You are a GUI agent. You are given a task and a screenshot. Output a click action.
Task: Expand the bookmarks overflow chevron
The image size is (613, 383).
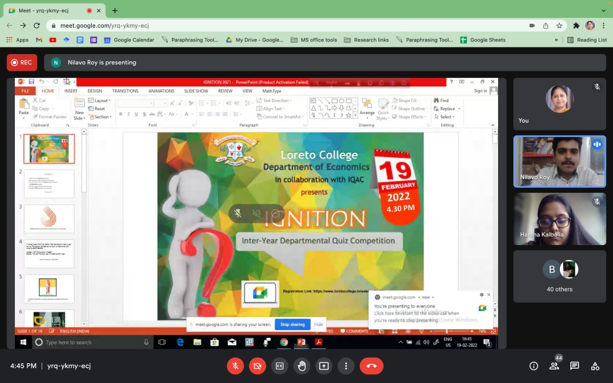(x=556, y=40)
